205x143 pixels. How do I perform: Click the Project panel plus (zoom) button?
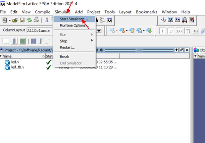tap(176, 50)
